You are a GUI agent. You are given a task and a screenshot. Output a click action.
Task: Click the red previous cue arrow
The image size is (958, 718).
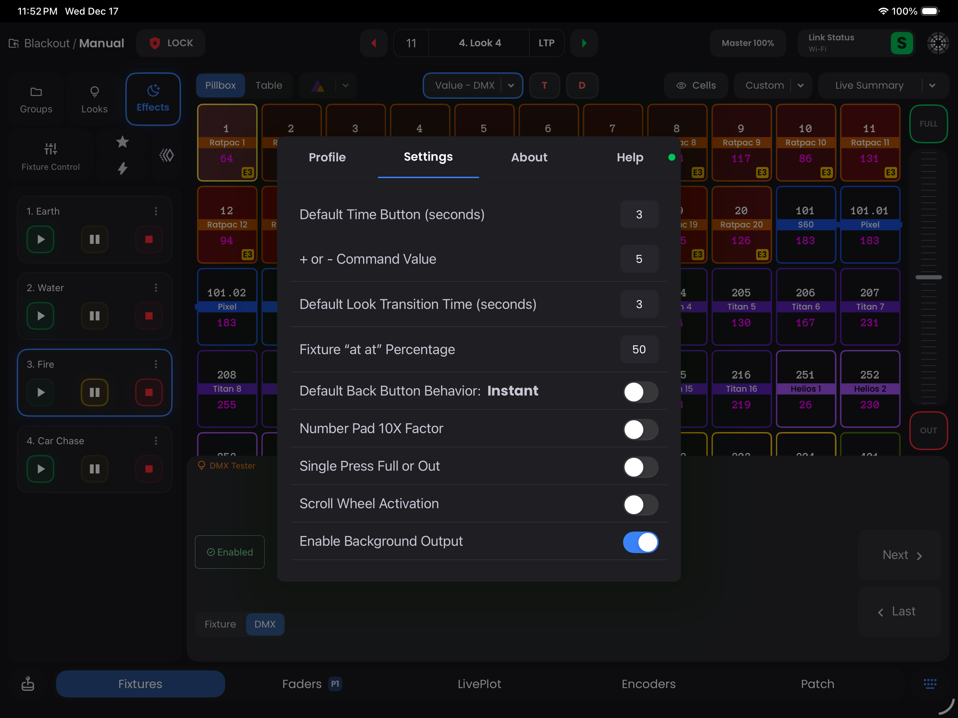[x=373, y=43]
